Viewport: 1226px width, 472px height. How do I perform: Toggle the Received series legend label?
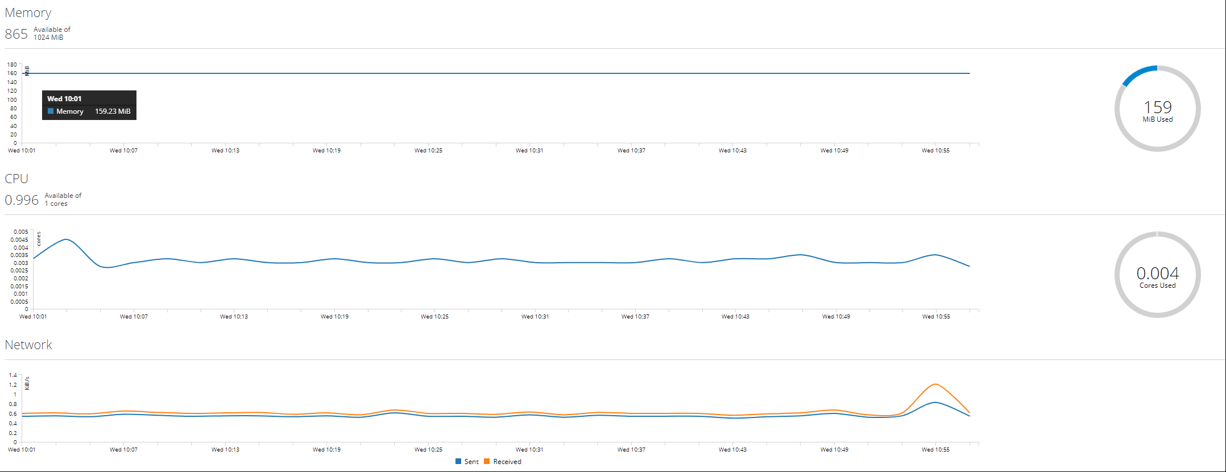507,462
